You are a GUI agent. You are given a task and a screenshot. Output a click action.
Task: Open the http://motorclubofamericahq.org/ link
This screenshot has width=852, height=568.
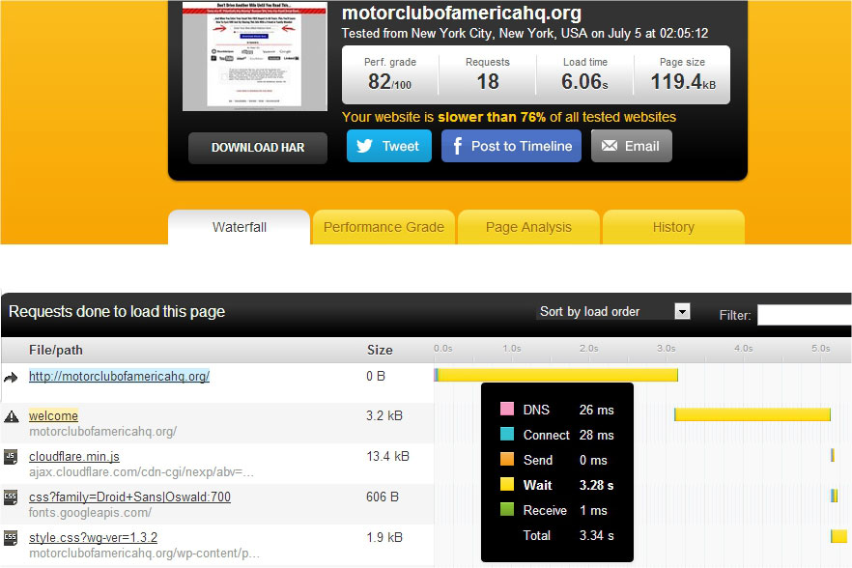coord(119,376)
